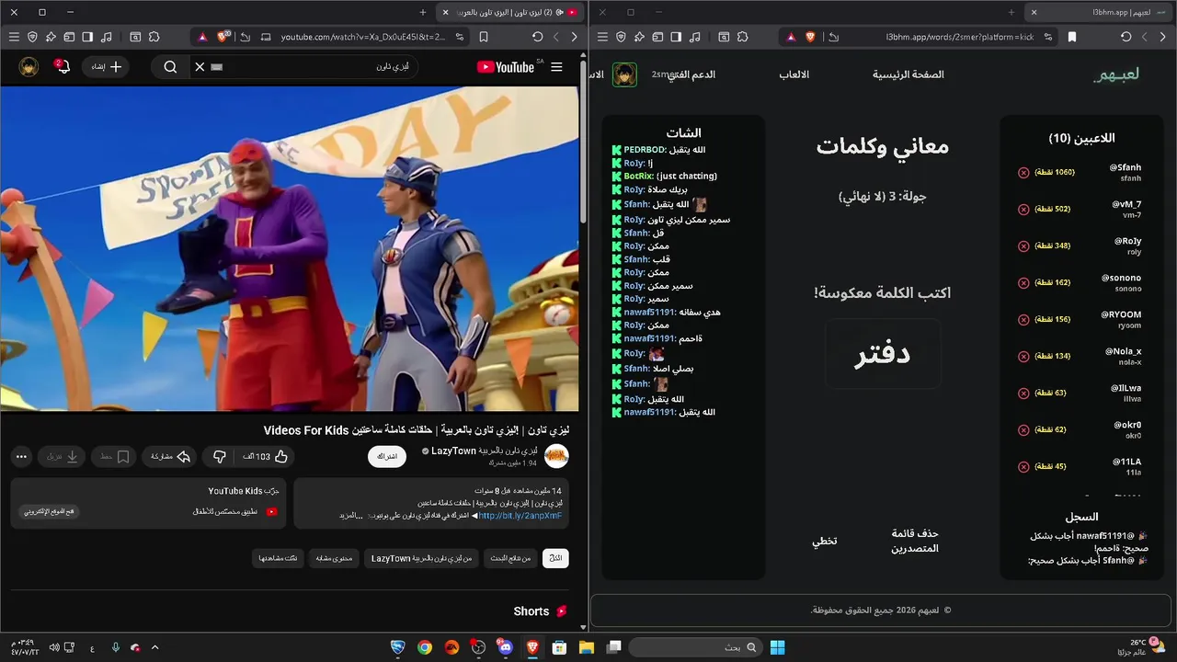Remove player sonono from list
This screenshot has height=662, width=1177.
[1023, 283]
